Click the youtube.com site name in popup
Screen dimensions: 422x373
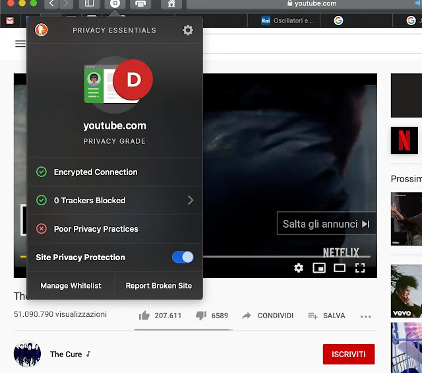pyautogui.click(x=115, y=125)
